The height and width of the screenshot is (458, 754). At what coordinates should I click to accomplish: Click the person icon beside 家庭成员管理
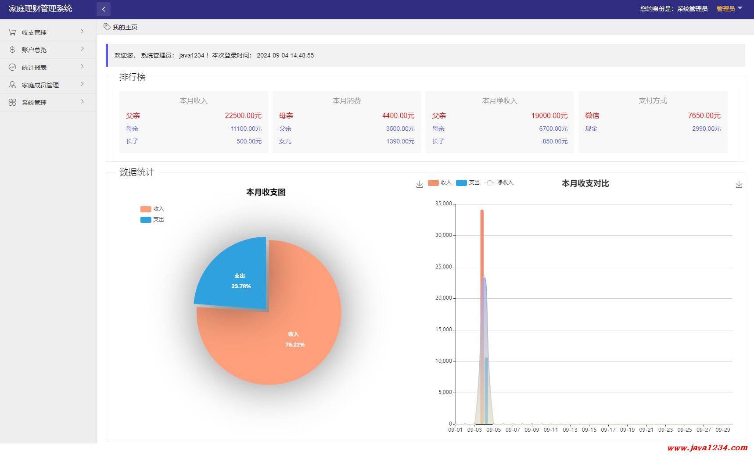coord(12,85)
